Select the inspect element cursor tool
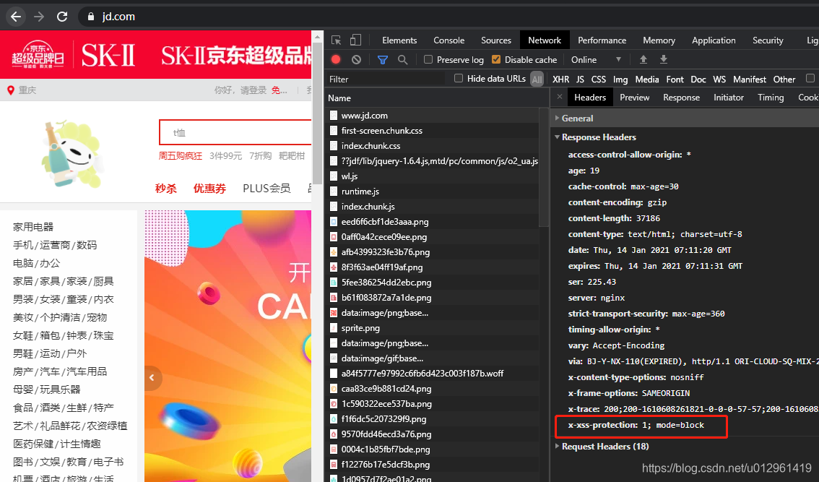The image size is (819, 482). click(335, 40)
